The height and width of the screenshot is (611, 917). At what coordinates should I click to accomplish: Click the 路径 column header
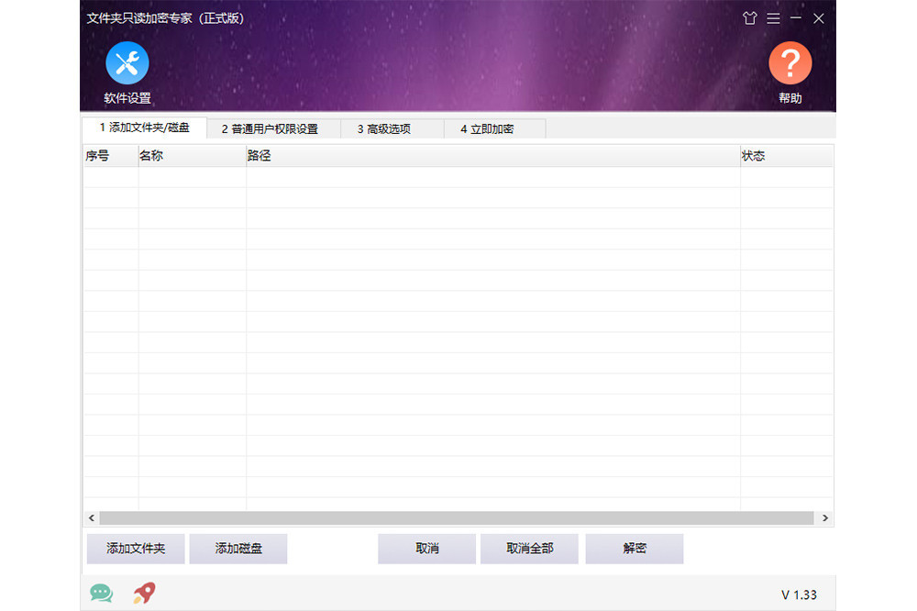coord(492,156)
